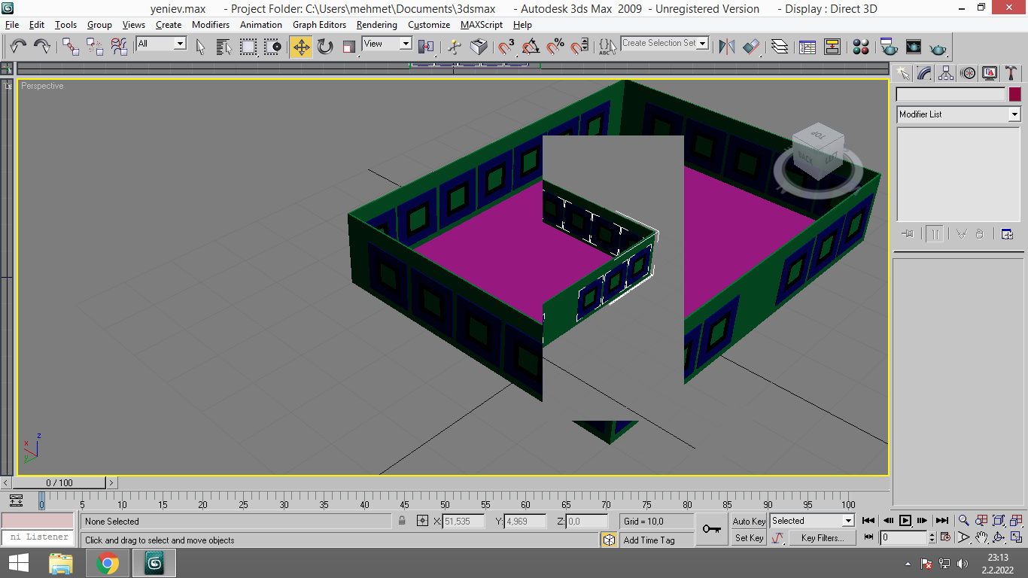Screen dimensions: 1028x578
Task: Click the object color swatch
Action: point(1015,95)
